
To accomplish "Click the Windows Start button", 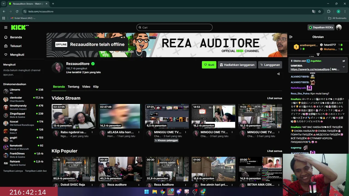I will coord(146,192).
